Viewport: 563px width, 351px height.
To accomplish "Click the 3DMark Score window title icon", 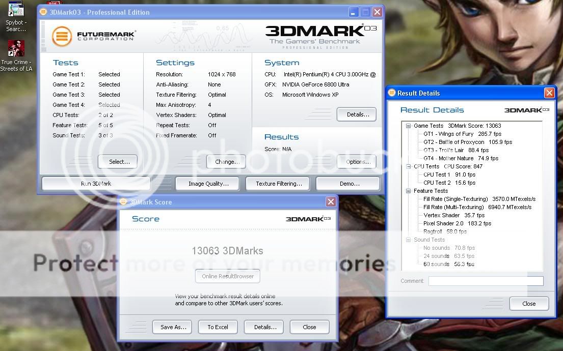I will [x=123, y=202].
